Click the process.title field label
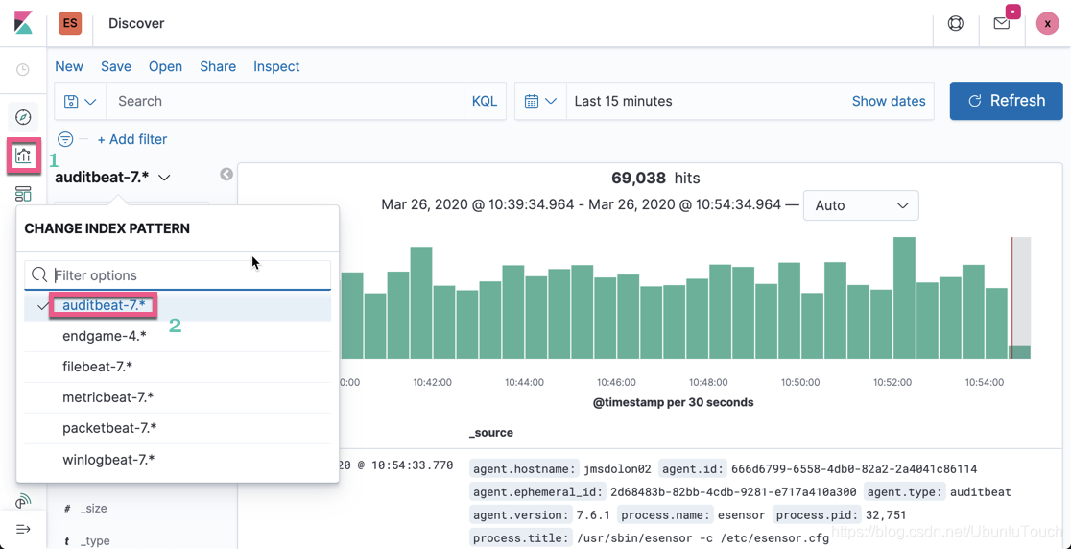Image resolution: width=1071 pixels, height=549 pixels. point(520,538)
